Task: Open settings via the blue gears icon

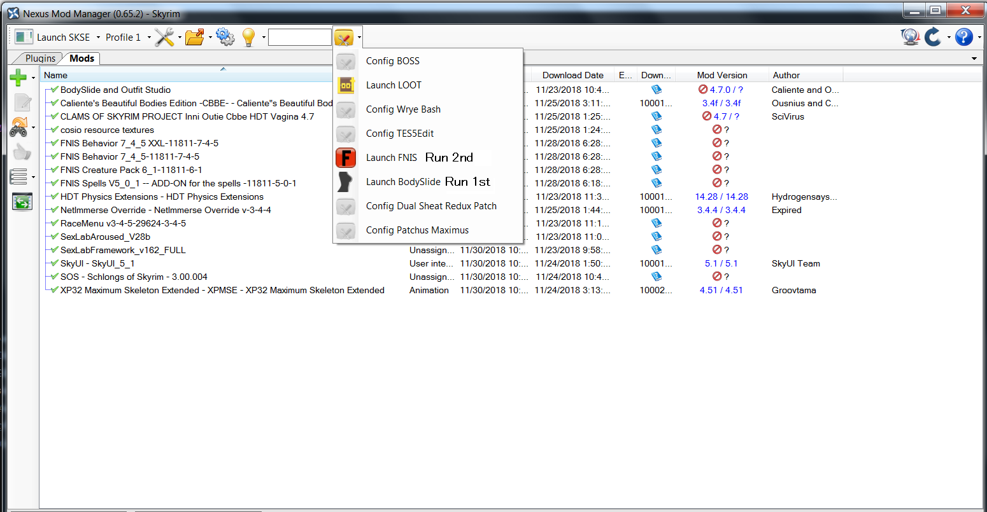Action: click(225, 37)
